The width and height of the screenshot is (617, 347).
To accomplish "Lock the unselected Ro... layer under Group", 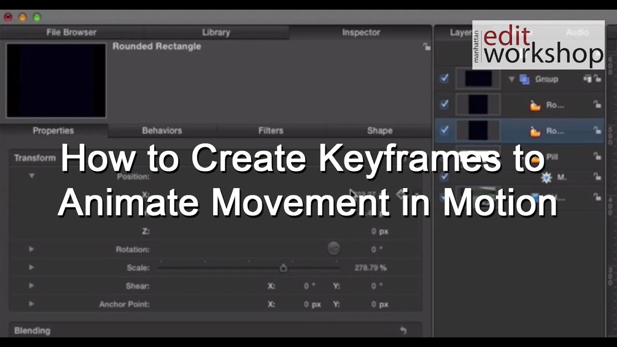I will pyautogui.click(x=597, y=105).
